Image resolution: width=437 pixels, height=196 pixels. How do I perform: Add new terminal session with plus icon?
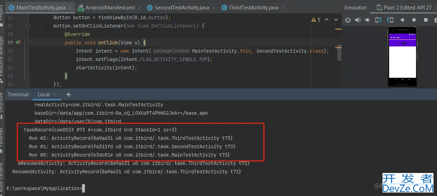[68, 95]
